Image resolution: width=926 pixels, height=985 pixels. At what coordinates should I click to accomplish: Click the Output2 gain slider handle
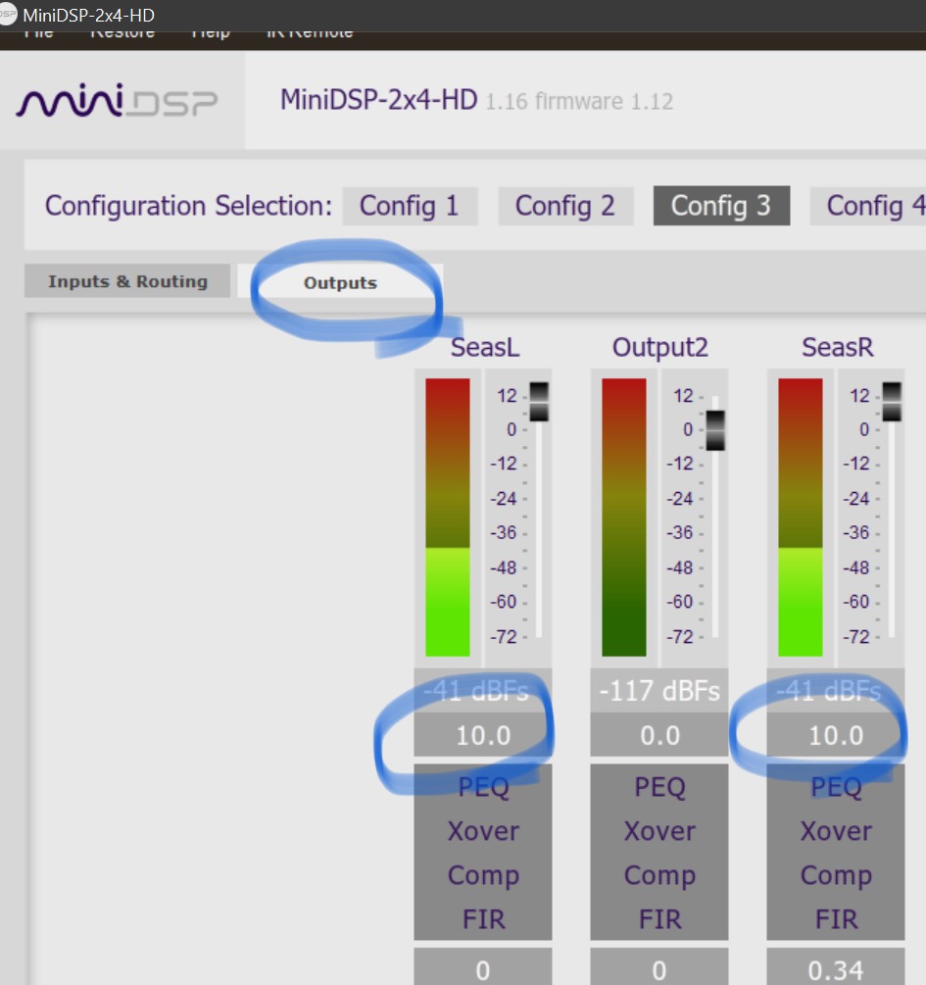click(715, 430)
